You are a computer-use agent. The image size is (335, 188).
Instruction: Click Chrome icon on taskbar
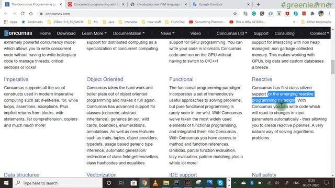pyautogui.click(x=144, y=183)
